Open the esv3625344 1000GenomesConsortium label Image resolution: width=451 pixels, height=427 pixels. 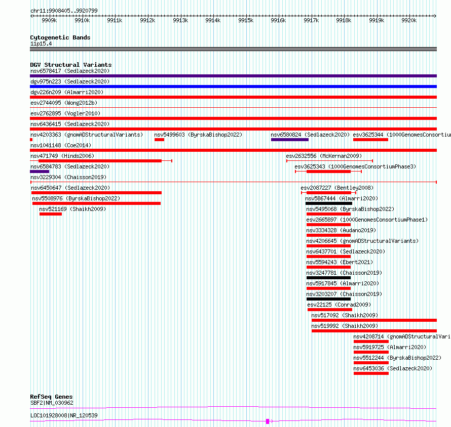pos(402,135)
